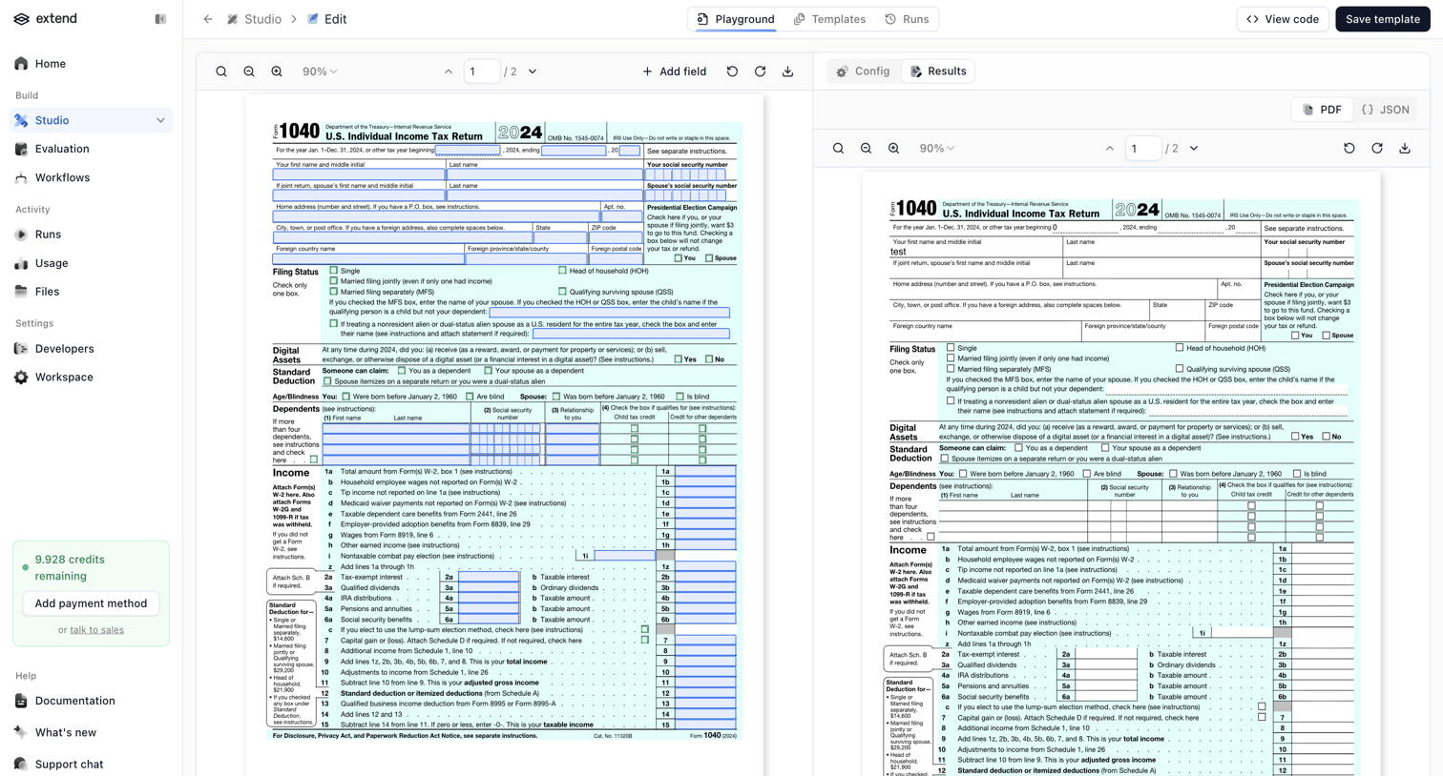Go to next page in left viewer
Viewport: 1443px width, 776px height.
[x=533, y=71]
